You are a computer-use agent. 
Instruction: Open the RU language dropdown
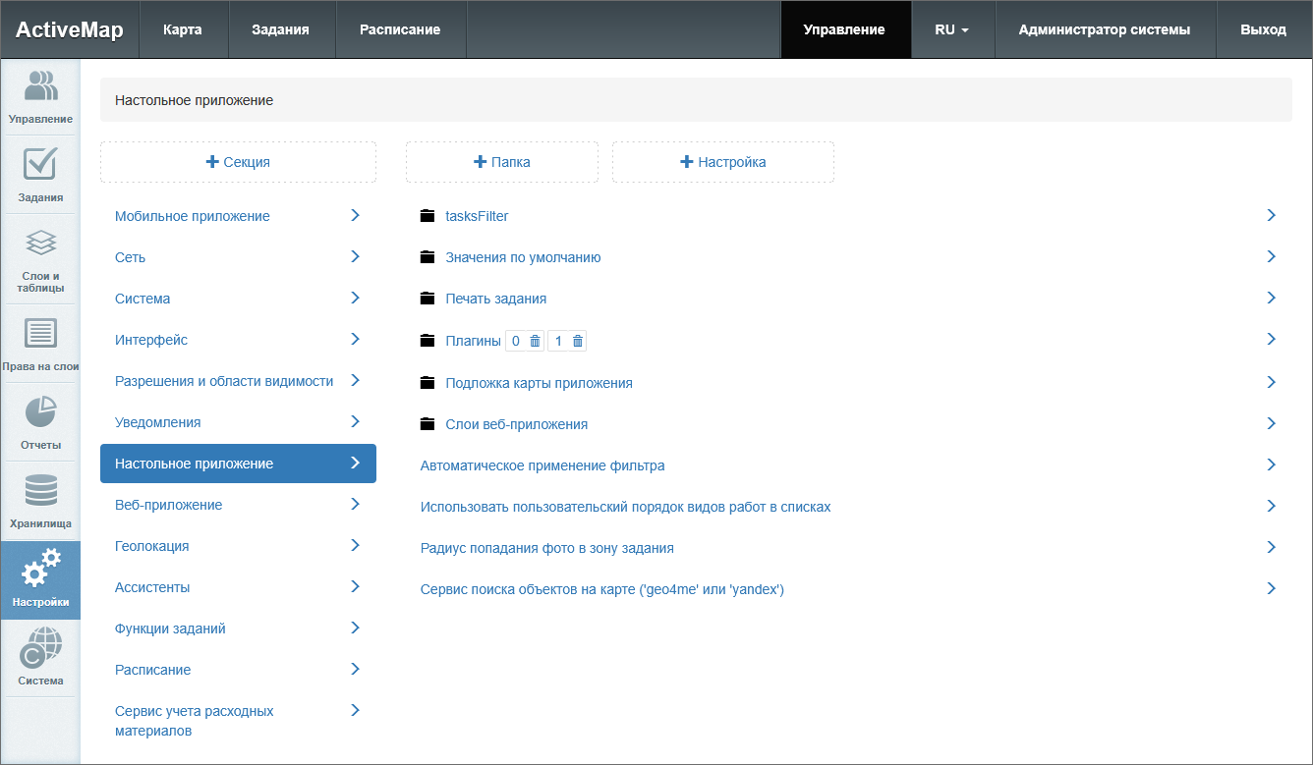click(951, 29)
